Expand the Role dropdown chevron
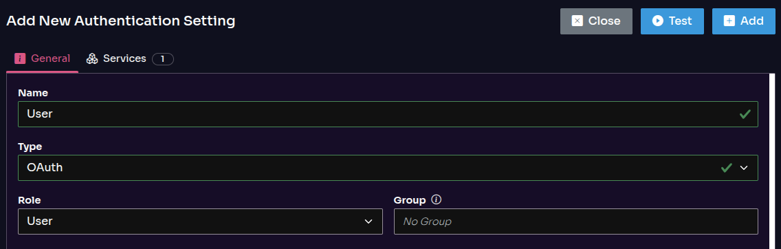Image resolution: width=781 pixels, height=249 pixels. [x=368, y=221]
